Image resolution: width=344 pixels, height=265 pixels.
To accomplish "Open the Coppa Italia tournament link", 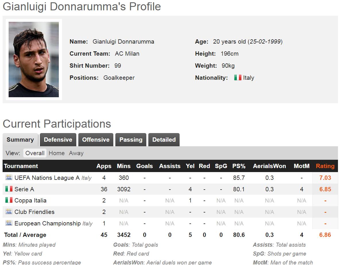I will click(30, 200).
